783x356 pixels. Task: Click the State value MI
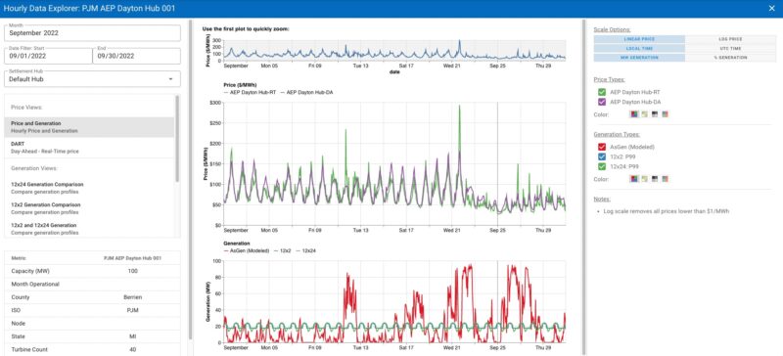[133, 336]
